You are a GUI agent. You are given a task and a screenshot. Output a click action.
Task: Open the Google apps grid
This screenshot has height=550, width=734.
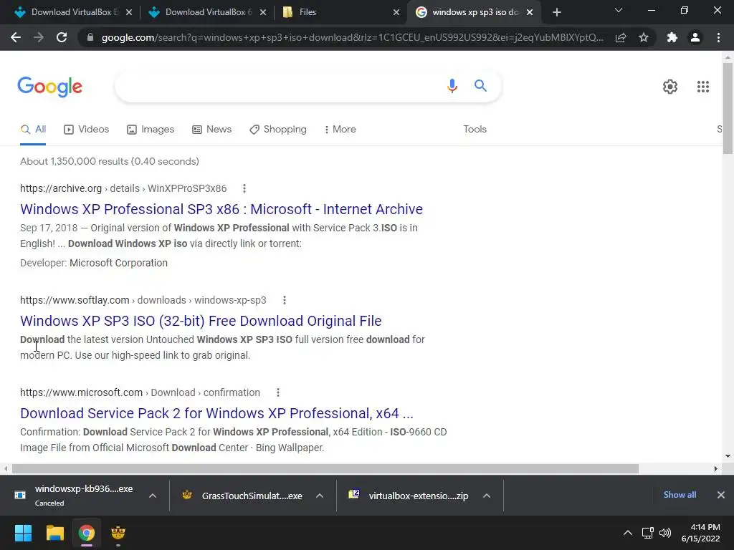pos(702,87)
